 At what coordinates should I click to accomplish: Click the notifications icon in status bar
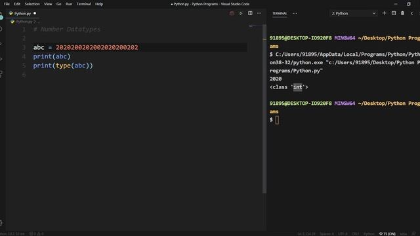pos(414,234)
